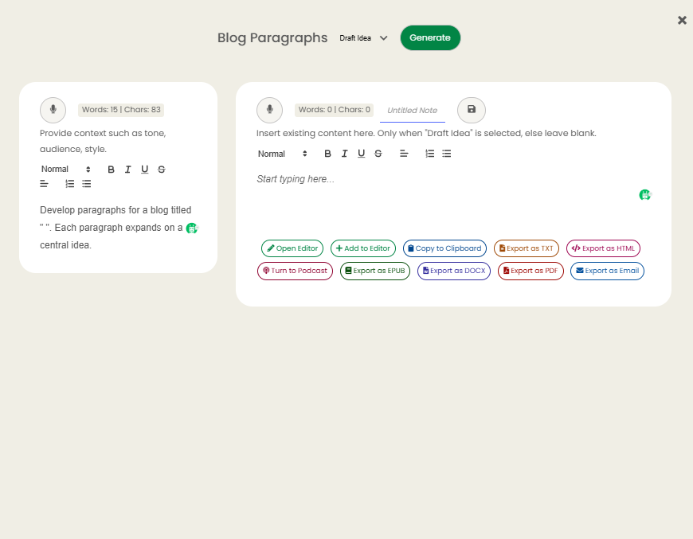Image resolution: width=693 pixels, height=539 pixels.
Task: Open Normal heading dropdown in content editor
Action: (282, 154)
